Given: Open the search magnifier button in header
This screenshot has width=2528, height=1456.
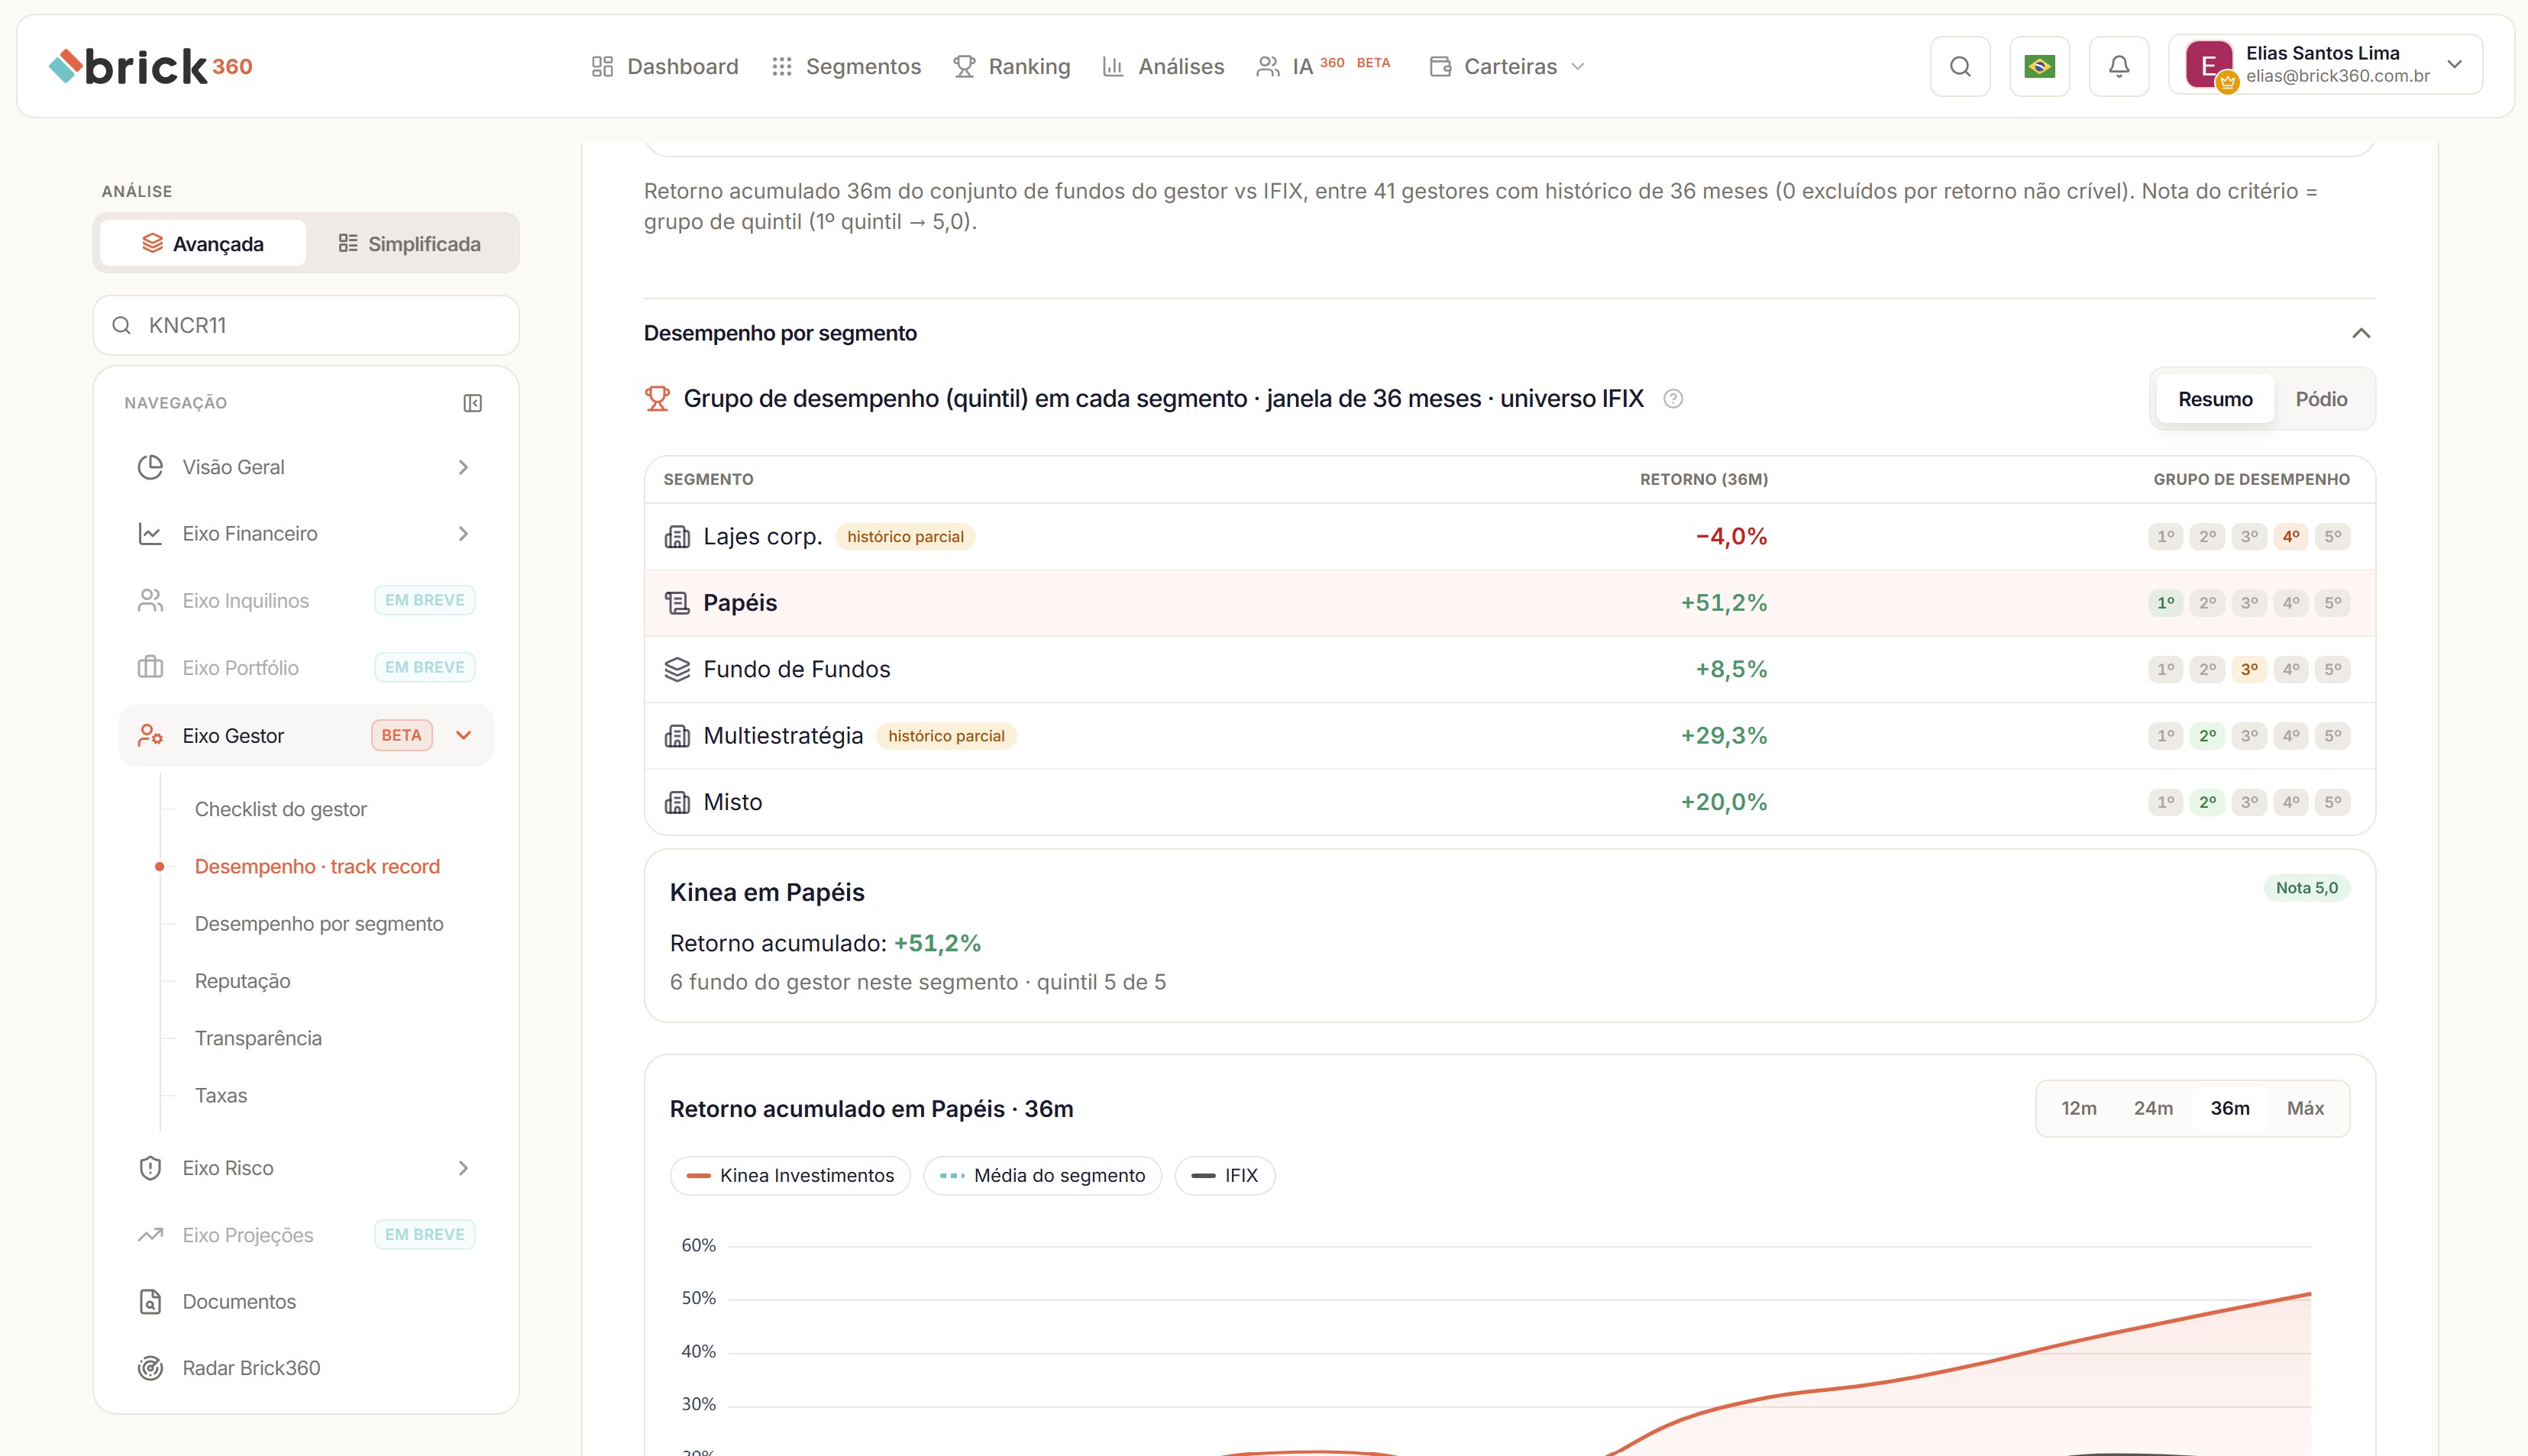Looking at the screenshot, I should (1960, 66).
